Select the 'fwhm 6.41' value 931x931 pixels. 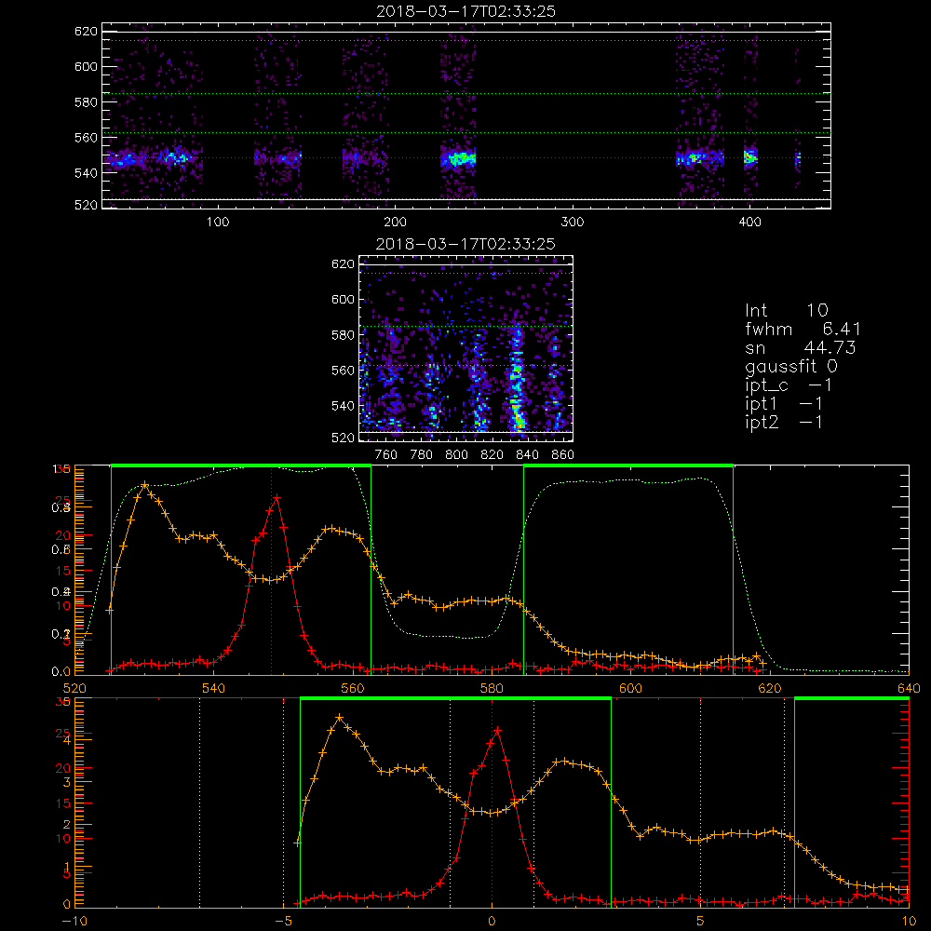coord(803,329)
